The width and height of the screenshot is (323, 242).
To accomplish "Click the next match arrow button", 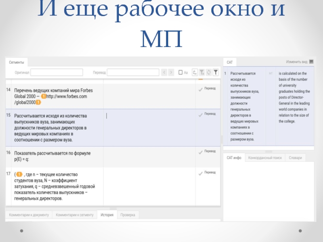I will click(171, 72).
